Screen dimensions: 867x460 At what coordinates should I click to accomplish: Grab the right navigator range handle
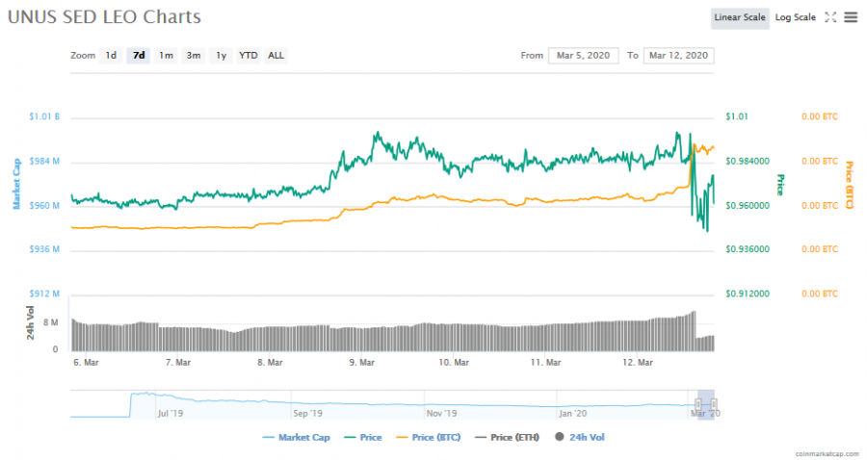pos(714,404)
